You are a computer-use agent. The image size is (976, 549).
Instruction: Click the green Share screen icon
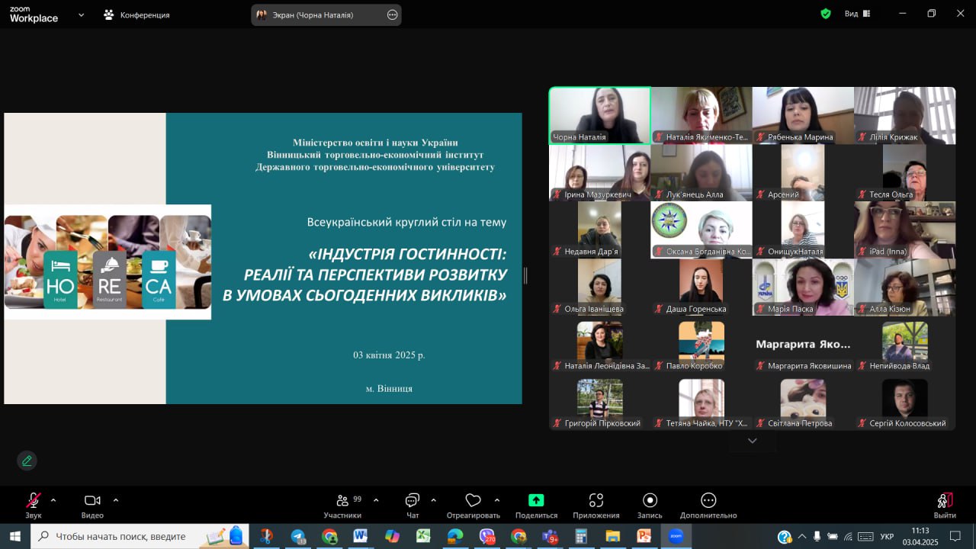click(x=536, y=500)
